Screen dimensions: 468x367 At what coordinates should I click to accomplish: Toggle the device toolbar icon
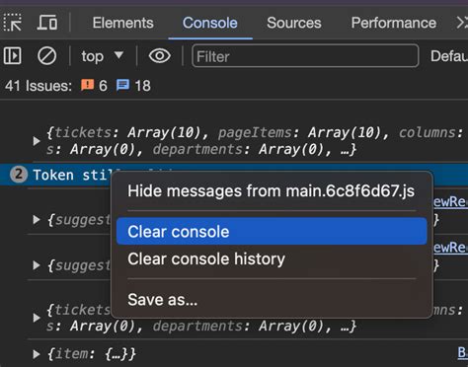point(47,23)
